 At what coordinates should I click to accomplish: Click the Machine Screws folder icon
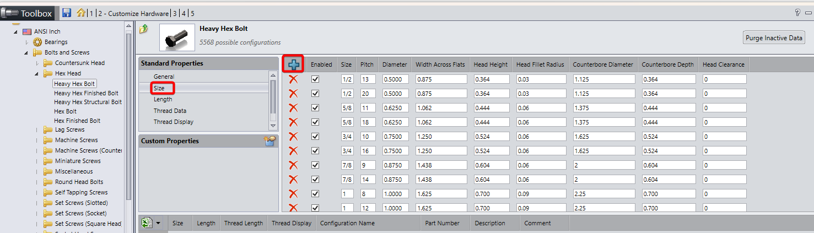[x=48, y=140]
